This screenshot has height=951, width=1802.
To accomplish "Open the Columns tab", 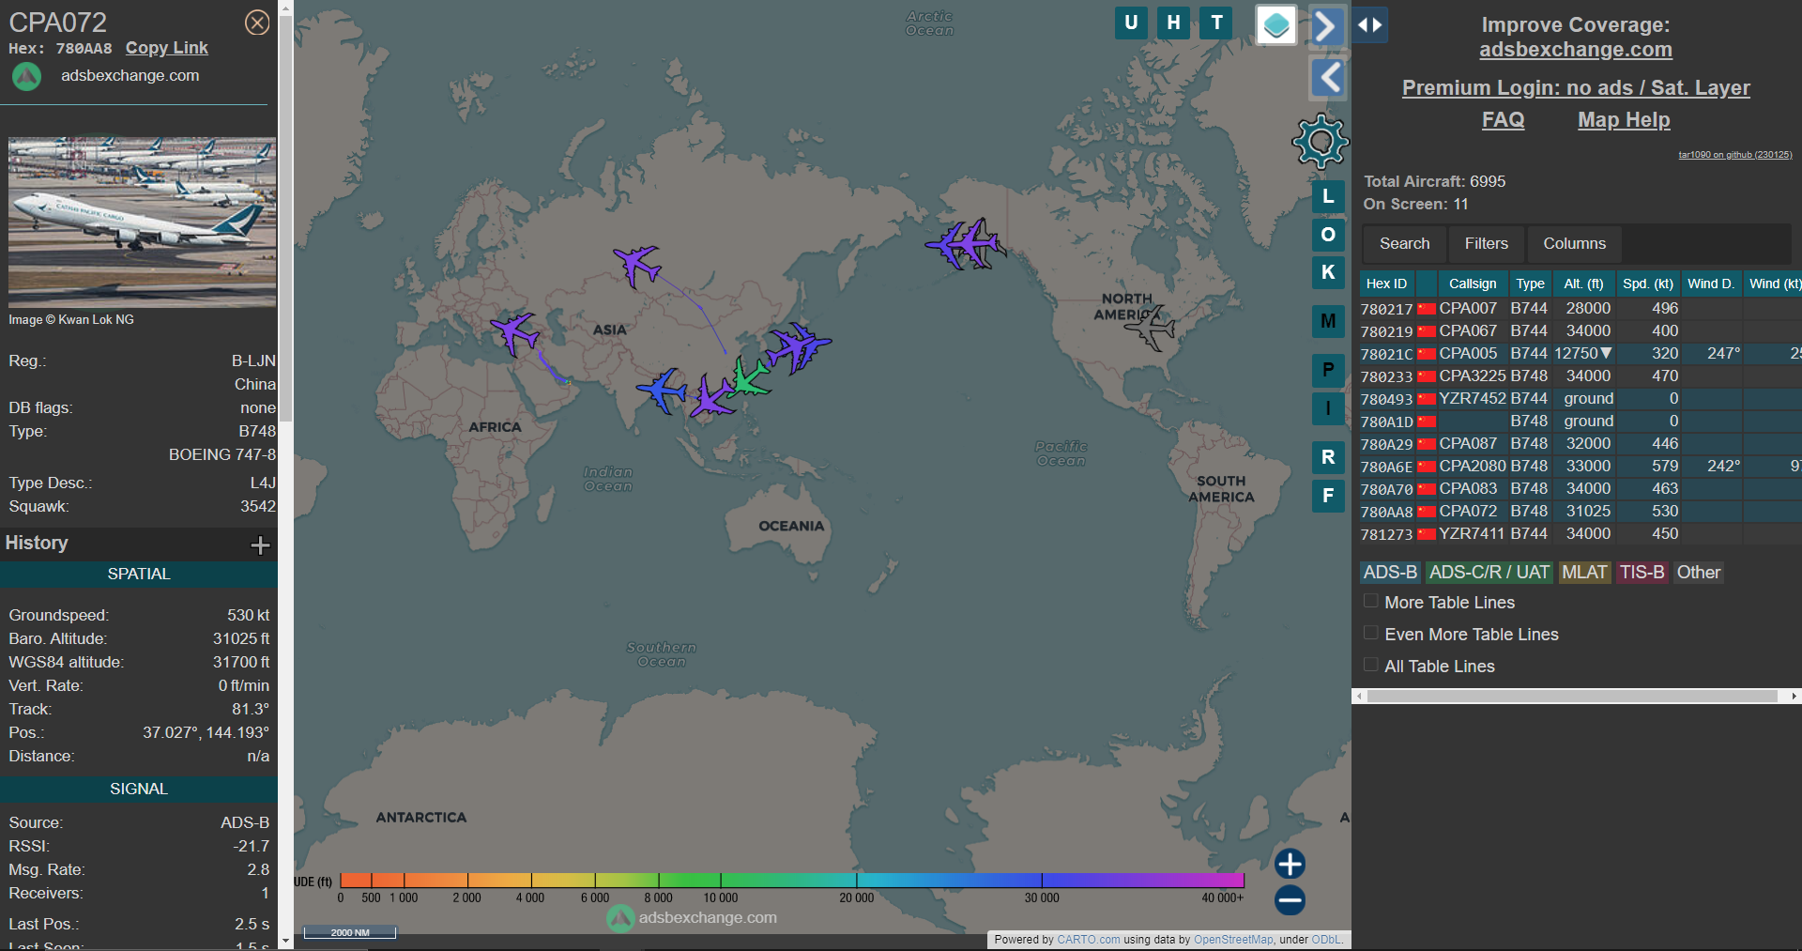I will (1574, 244).
